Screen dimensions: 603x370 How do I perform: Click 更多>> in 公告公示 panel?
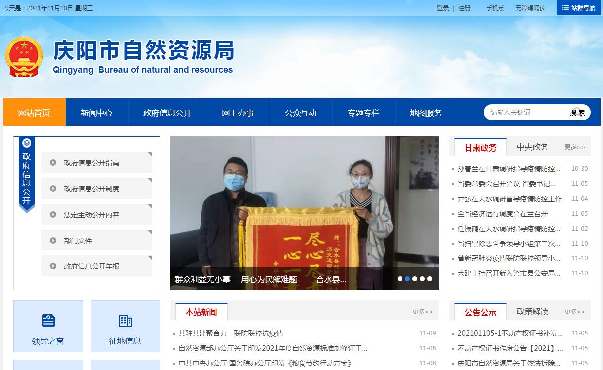(575, 312)
